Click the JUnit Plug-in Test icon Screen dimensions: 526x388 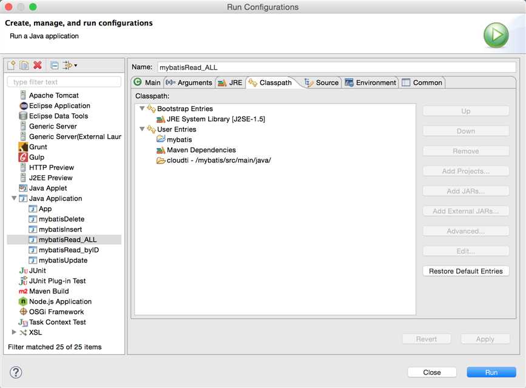click(x=23, y=281)
